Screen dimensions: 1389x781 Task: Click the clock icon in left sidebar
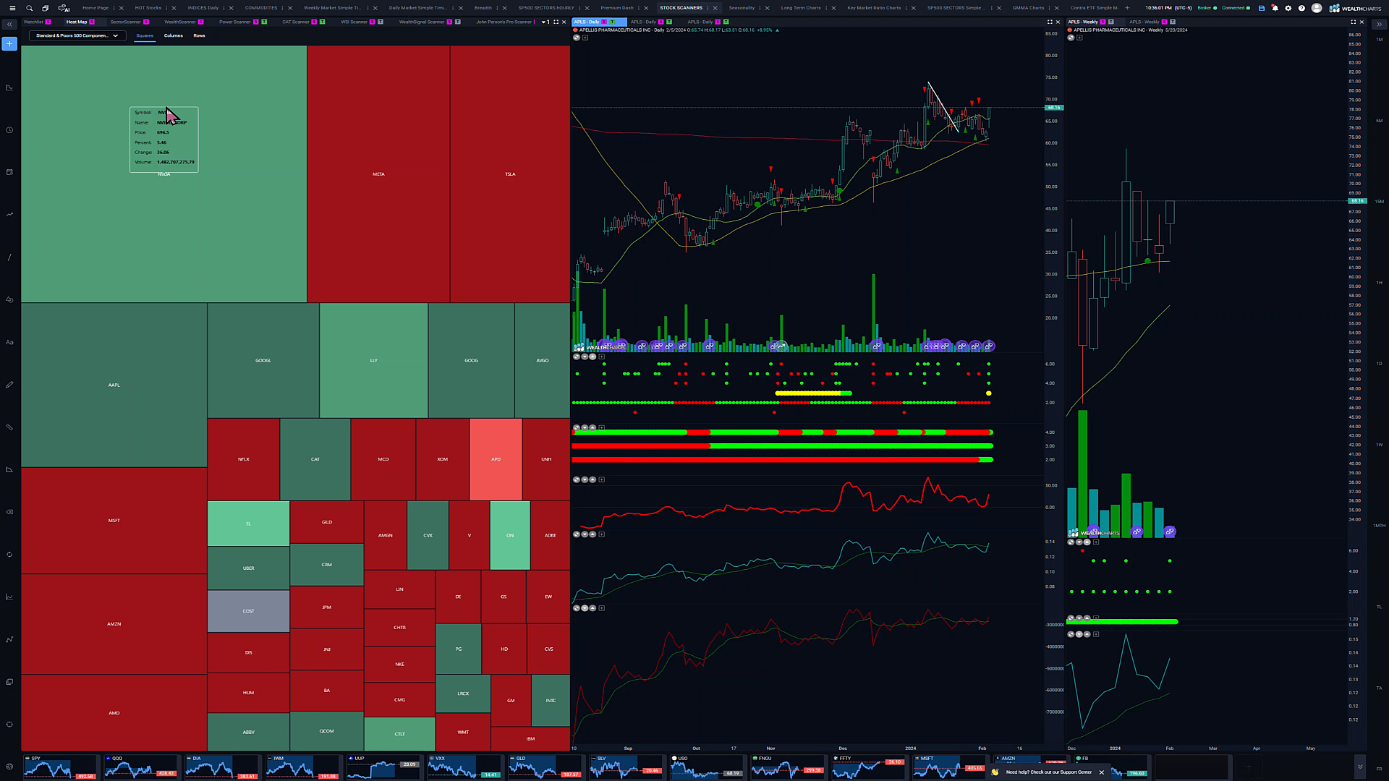point(9,130)
